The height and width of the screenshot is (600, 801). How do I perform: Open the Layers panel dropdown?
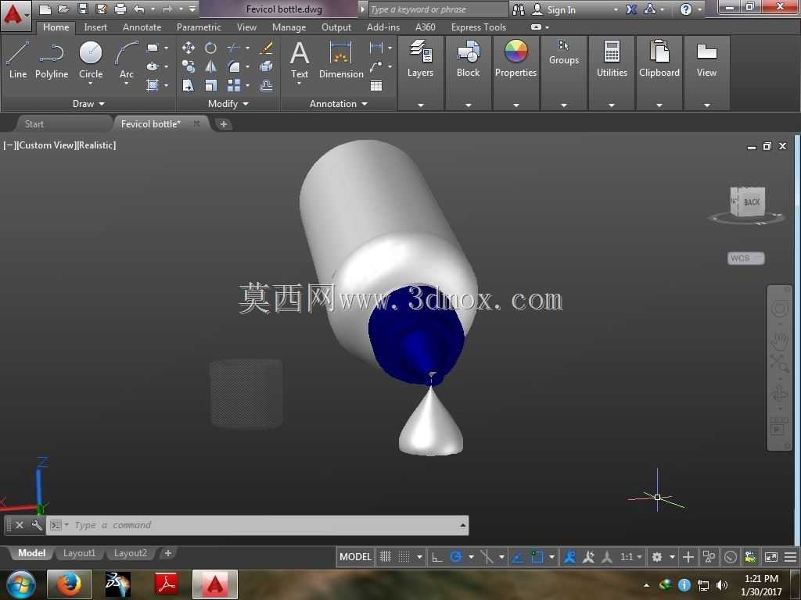[x=420, y=105]
